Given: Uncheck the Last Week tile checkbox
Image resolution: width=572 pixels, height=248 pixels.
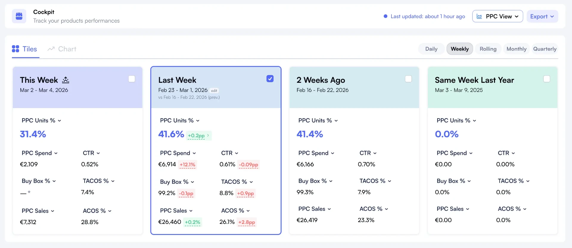Looking at the screenshot, I should click(x=270, y=79).
